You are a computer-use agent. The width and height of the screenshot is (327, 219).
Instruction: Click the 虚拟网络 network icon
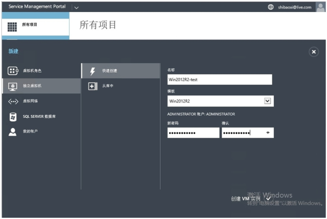(13, 101)
